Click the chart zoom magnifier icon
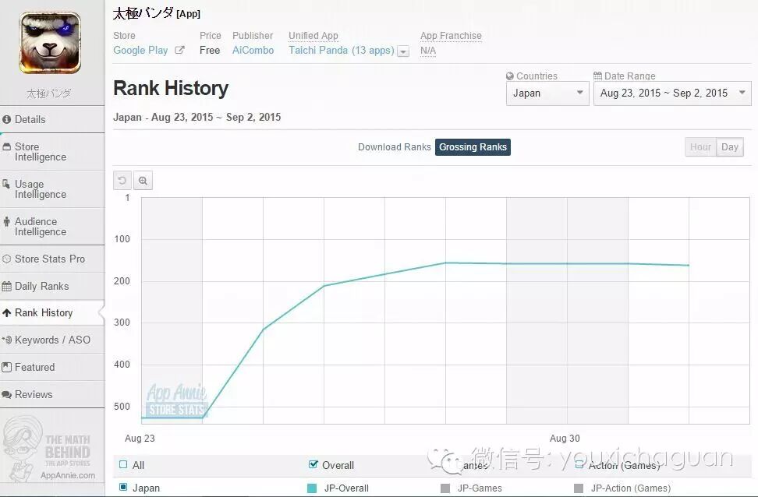 [143, 180]
